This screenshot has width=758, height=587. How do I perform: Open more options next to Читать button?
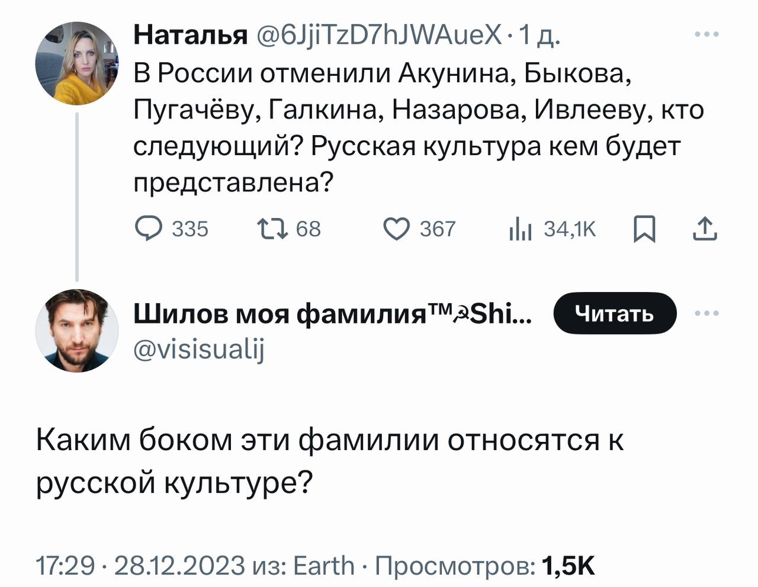click(706, 313)
